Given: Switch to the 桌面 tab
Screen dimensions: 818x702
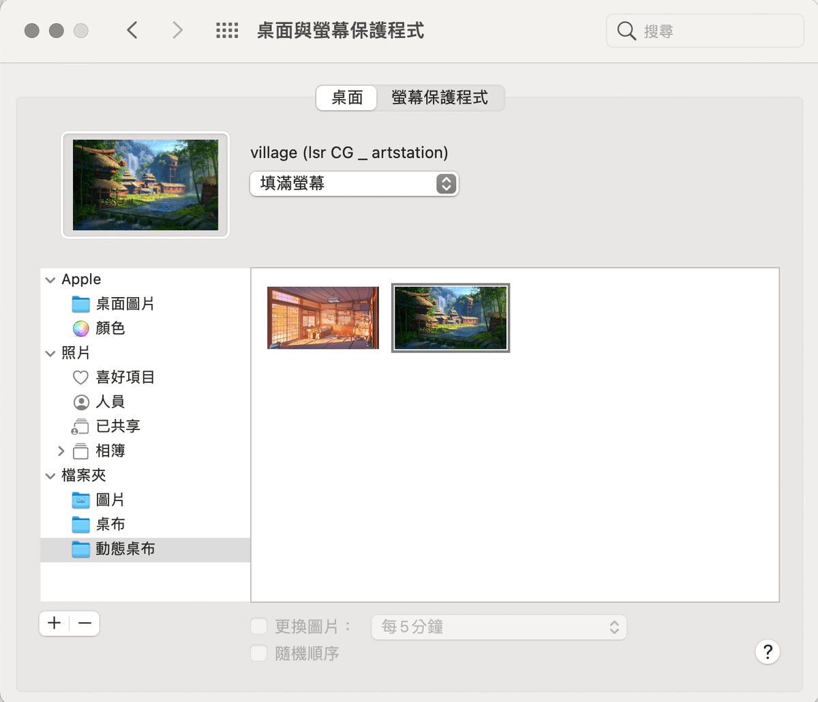Looking at the screenshot, I should click(347, 97).
